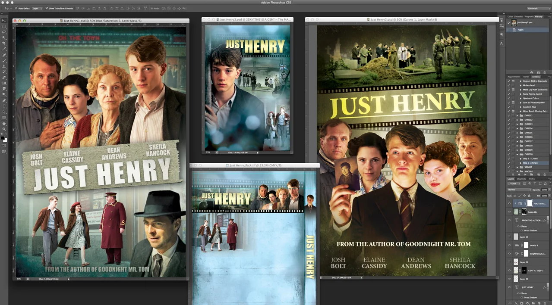Select the Hand tool

(x=4, y=124)
